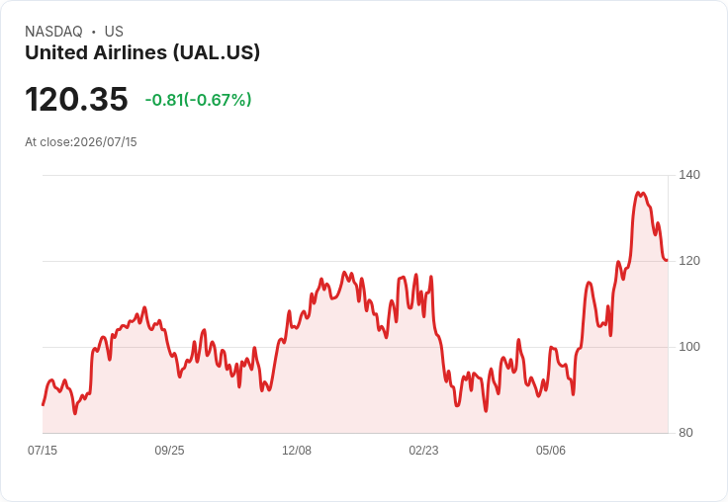The width and height of the screenshot is (728, 502).
Task: Click the NASDAQ exchange label
Action: click(53, 32)
